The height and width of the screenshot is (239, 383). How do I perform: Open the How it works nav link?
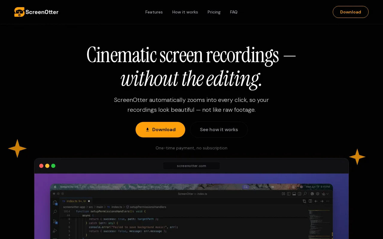click(x=185, y=12)
